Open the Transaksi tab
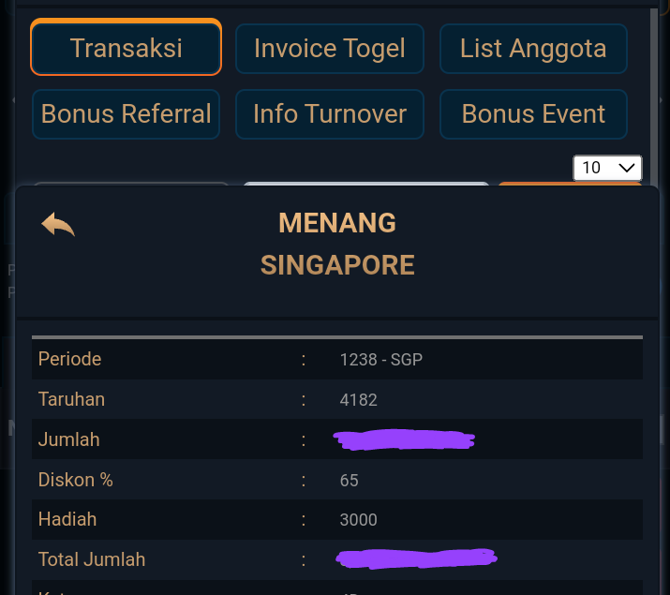Viewport: 670px width, 595px height. coord(127,48)
